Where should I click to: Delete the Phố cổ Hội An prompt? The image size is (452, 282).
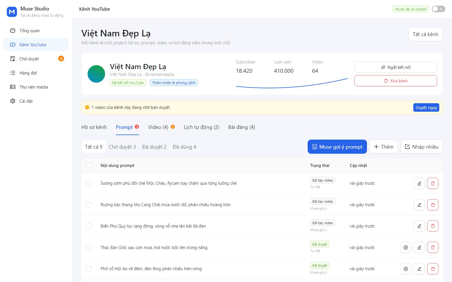433,269
